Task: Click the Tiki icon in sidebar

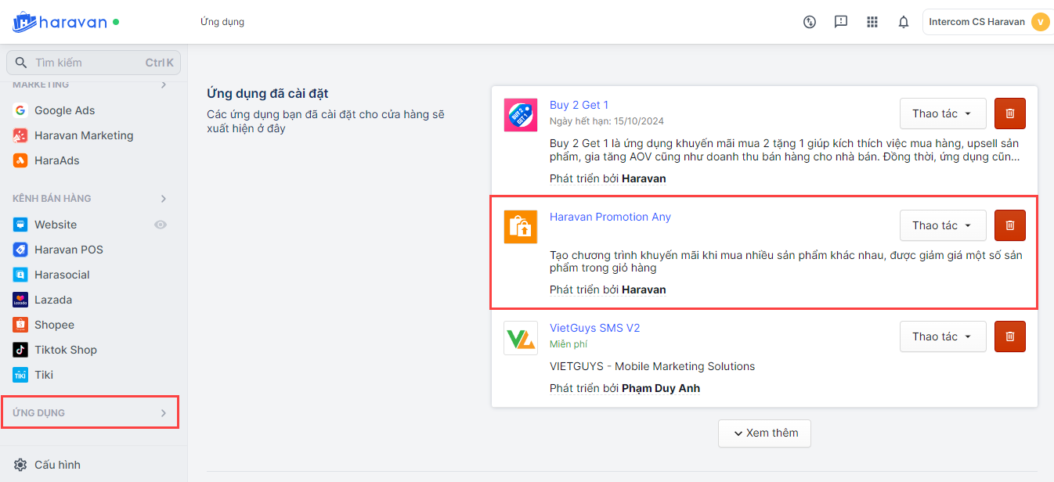Action: [x=20, y=375]
